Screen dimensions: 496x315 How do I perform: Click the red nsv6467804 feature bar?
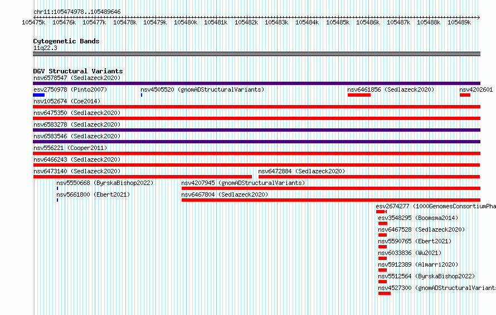click(331, 200)
